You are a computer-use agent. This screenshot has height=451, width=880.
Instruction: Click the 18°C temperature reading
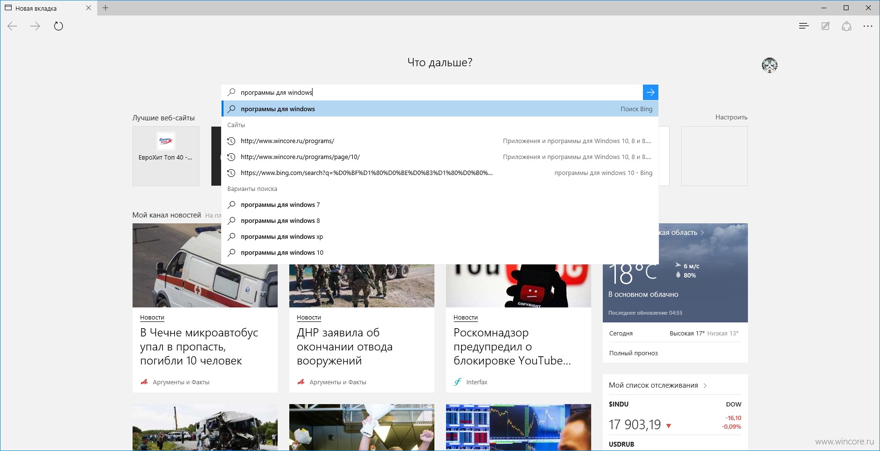pyautogui.click(x=633, y=274)
